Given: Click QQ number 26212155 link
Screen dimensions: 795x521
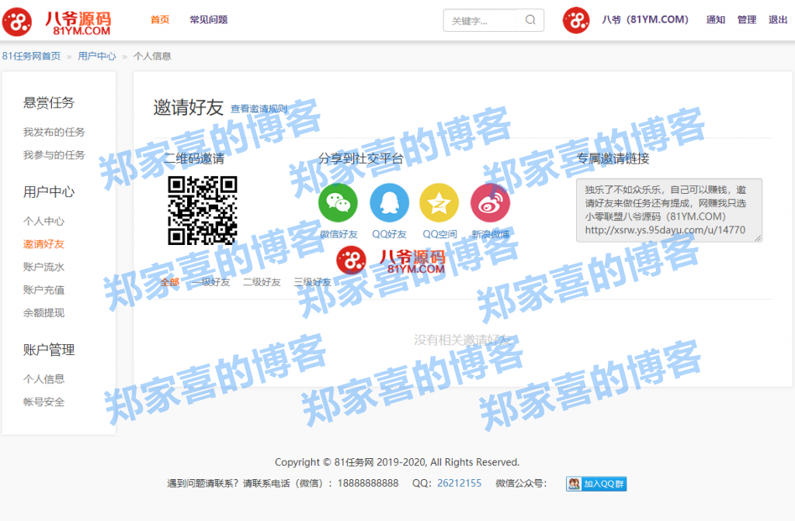Looking at the screenshot, I should pyautogui.click(x=460, y=483).
